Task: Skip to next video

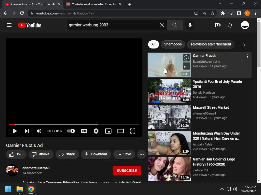Action: (x=27, y=131)
